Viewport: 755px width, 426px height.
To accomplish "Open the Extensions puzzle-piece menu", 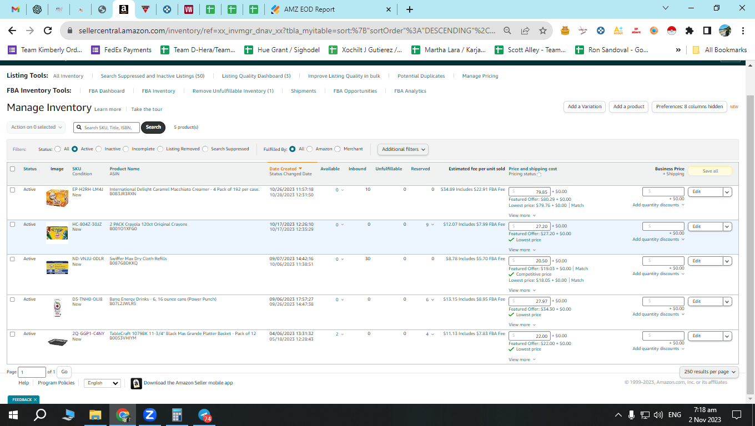I will 689,31.
